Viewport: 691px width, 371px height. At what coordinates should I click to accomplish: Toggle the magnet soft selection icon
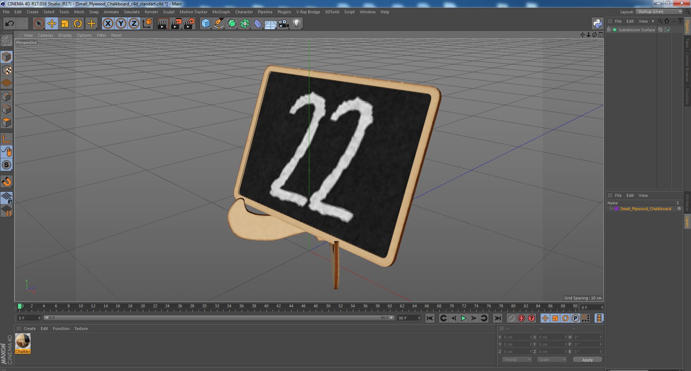pos(6,182)
